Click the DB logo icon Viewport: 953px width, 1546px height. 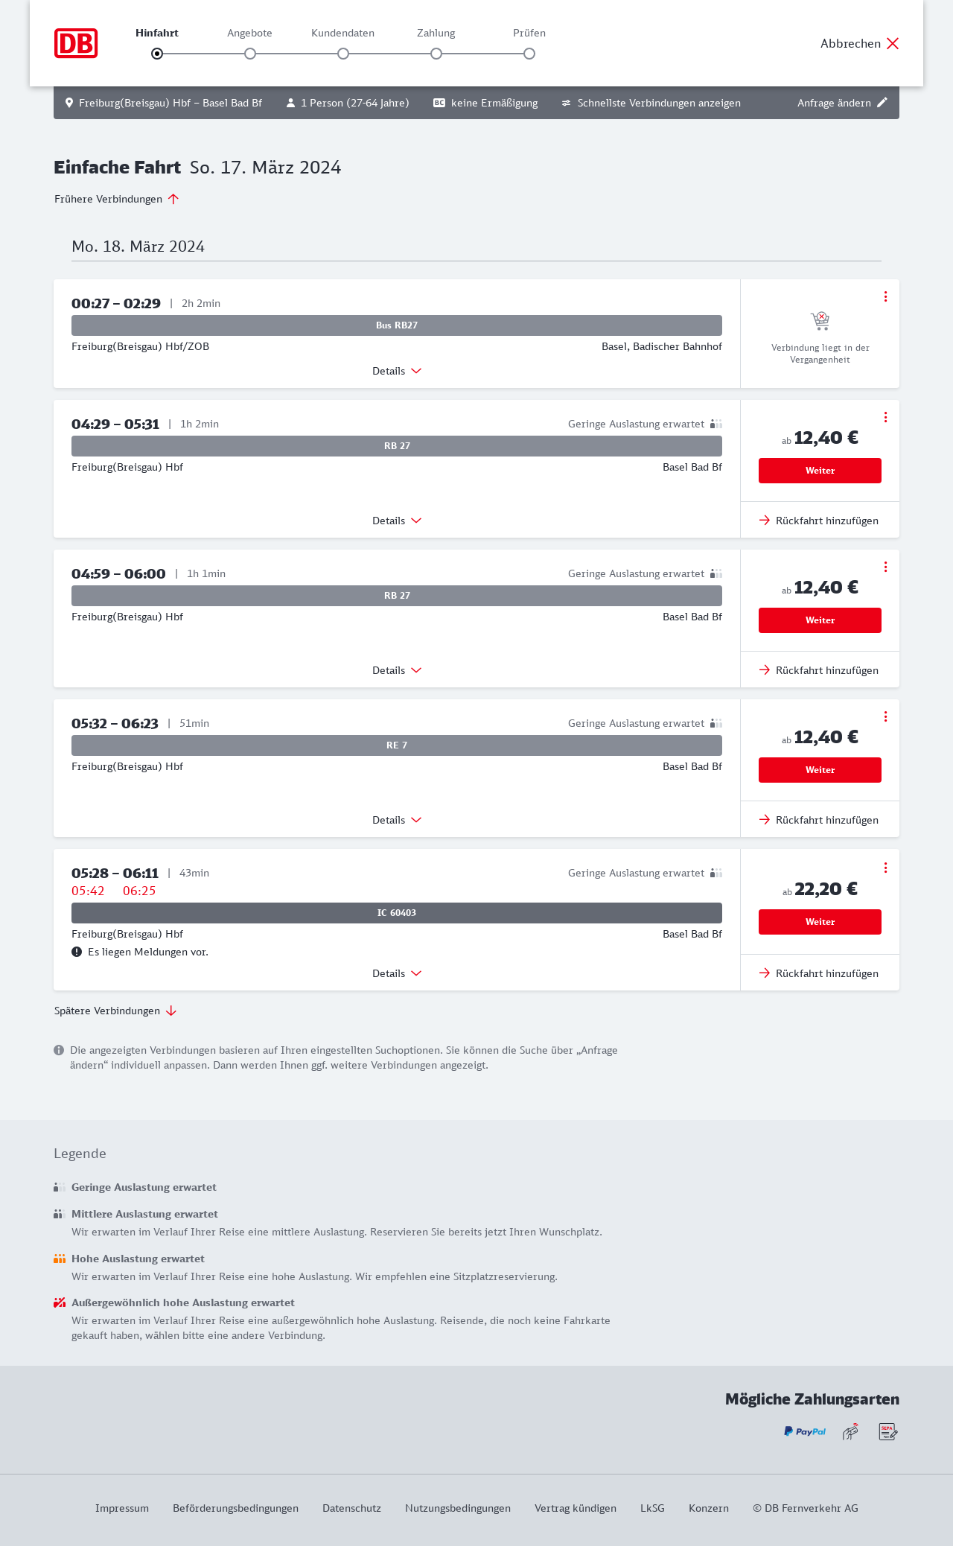pos(76,43)
